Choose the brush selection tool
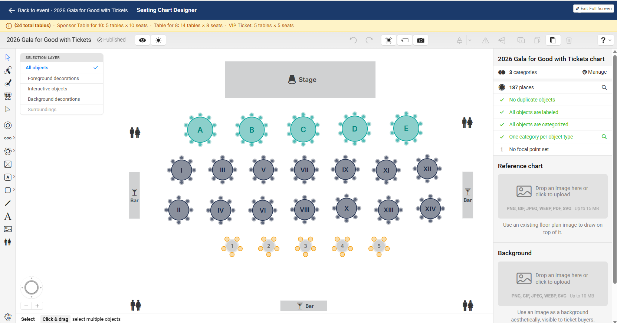This screenshot has width=617, height=323. (8, 83)
